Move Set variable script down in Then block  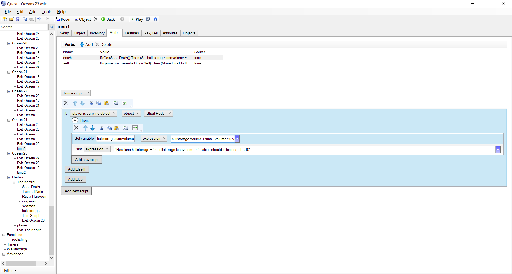(x=93, y=128)
